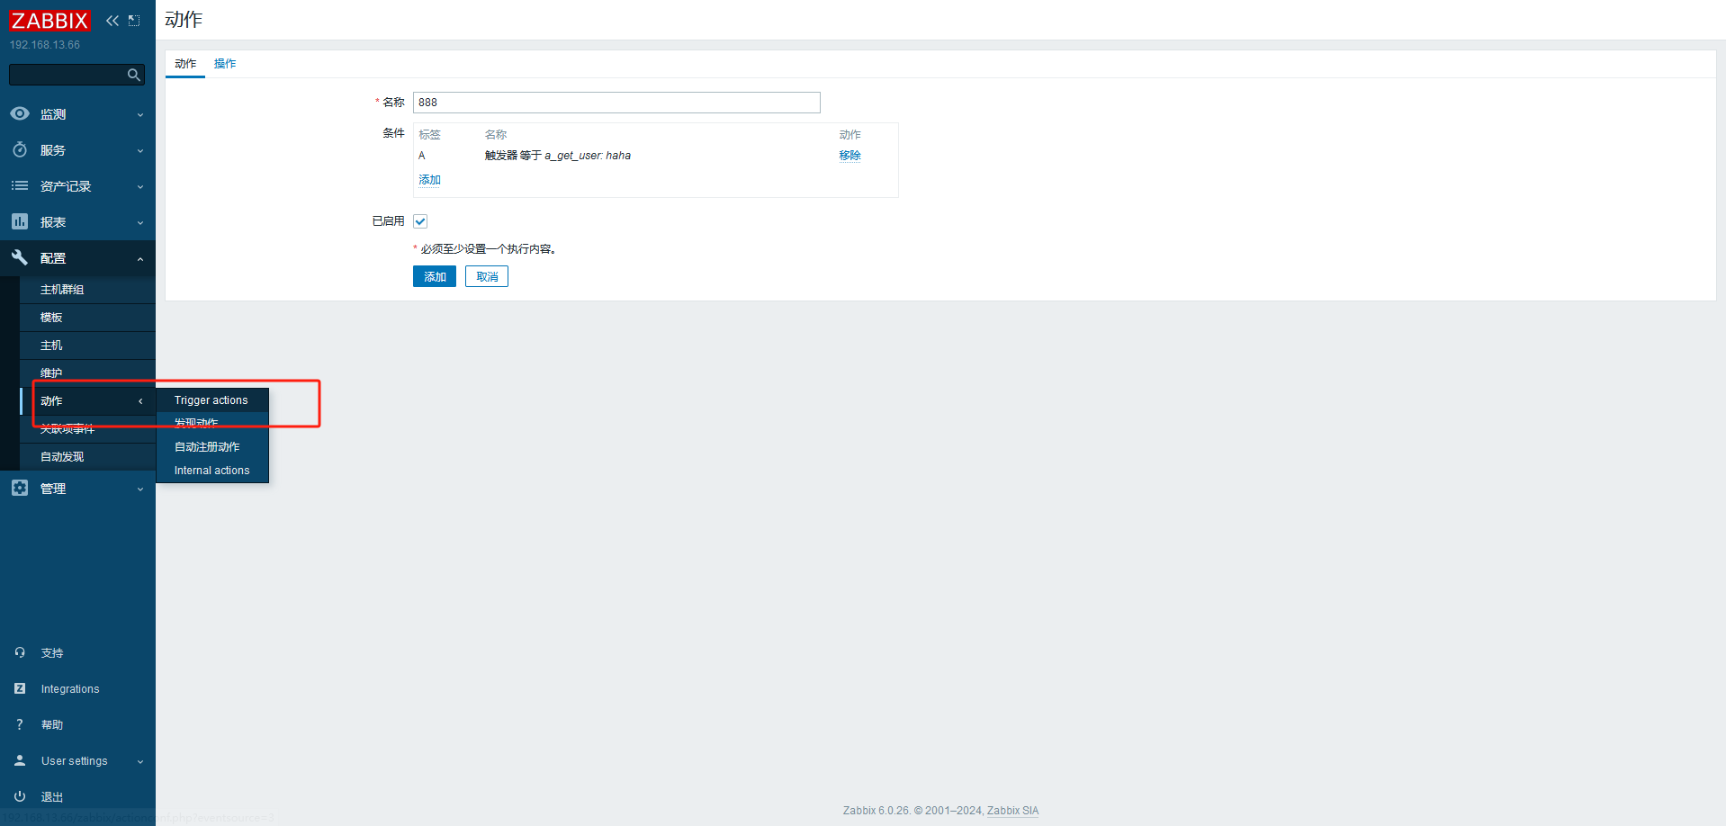Click the blue 添加 submit button
This screenshot has width=1726, height=826.
tap(435, 276)
